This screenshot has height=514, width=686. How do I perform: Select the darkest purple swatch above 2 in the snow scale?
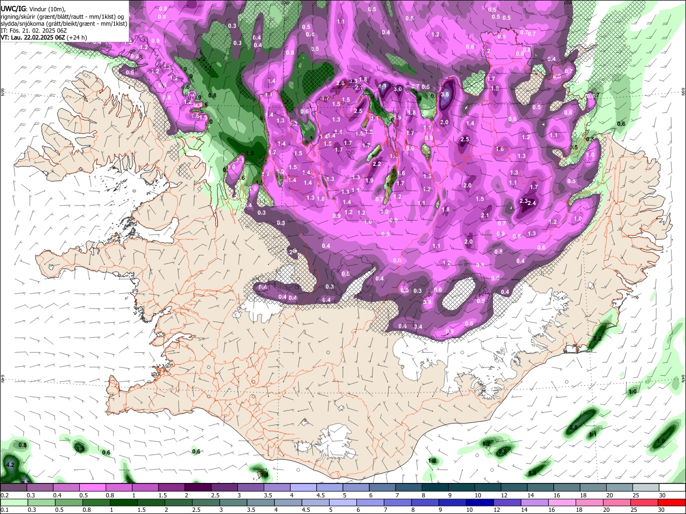pyautogui.click(x=198, y=488)
